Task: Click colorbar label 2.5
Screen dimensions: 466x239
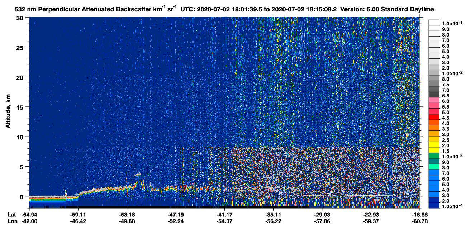Action: [x=446, y=140]
